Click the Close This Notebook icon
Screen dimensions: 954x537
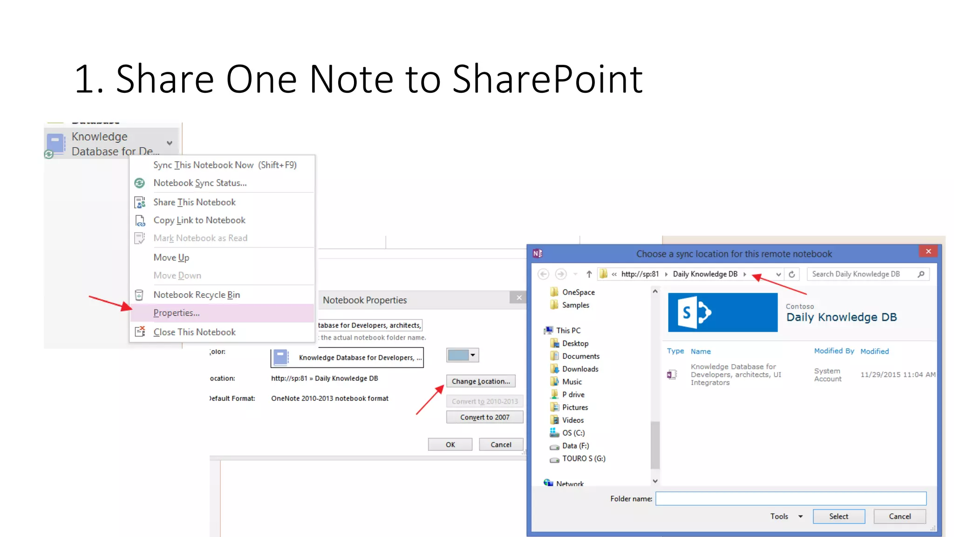(x=140, y=332)
